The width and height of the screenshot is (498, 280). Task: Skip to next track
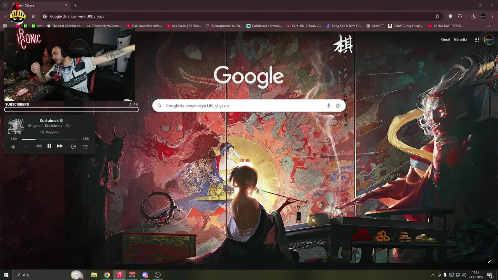pos(60,146)
